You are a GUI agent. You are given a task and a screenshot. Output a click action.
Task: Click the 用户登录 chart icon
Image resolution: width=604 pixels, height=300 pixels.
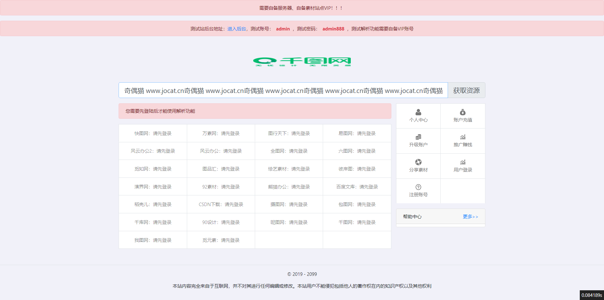(x=463, y=162)
